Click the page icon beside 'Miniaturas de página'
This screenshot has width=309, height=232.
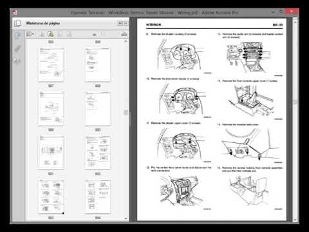pyautogui.click(x=17, y=23)
